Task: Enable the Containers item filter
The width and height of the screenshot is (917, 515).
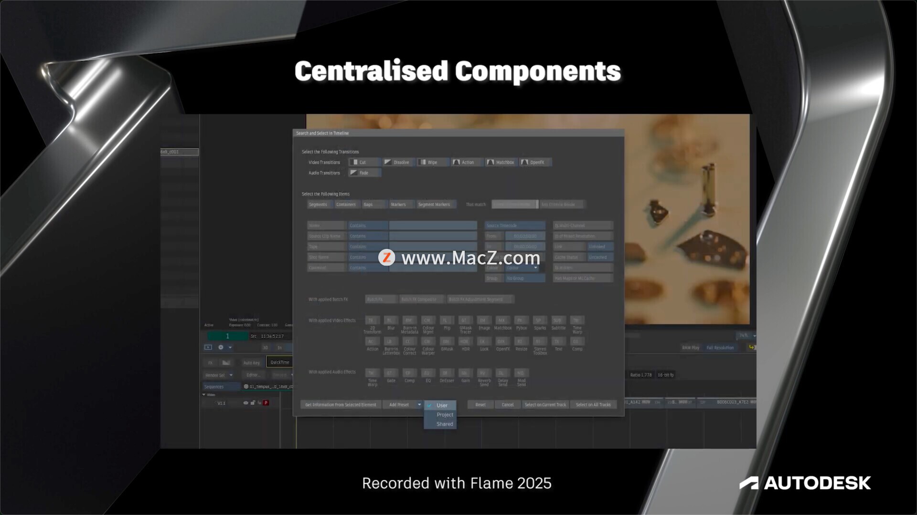Action: click(347, 205)
